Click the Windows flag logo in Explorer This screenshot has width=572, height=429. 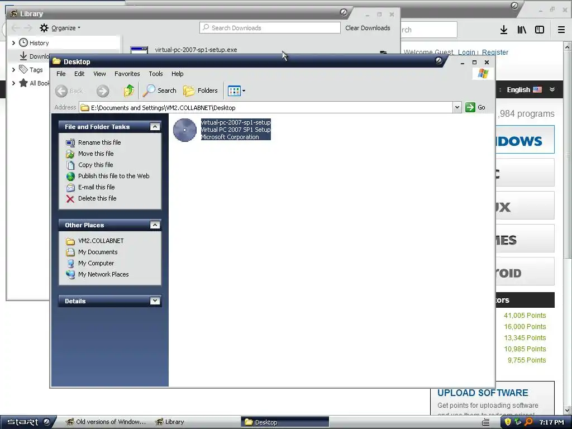483,73
